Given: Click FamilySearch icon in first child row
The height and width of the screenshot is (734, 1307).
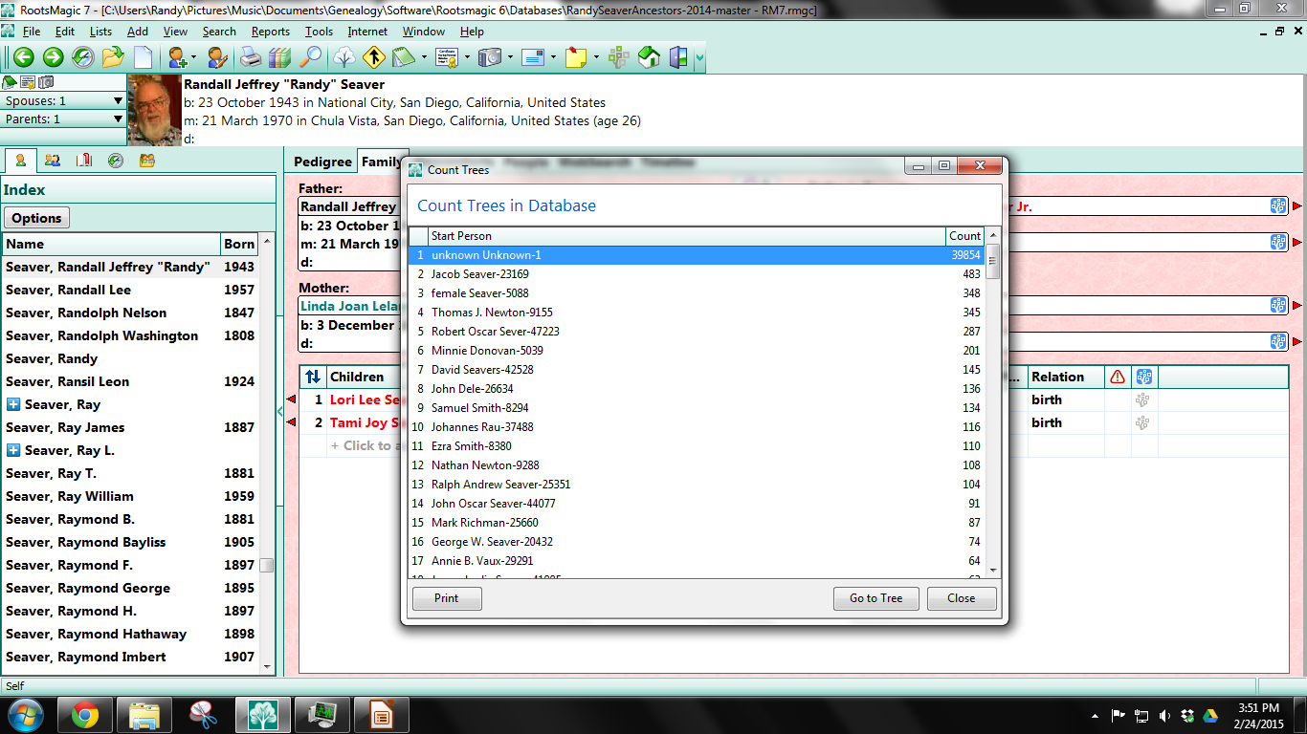Looking at the screenshot, I should (1143, 399).
